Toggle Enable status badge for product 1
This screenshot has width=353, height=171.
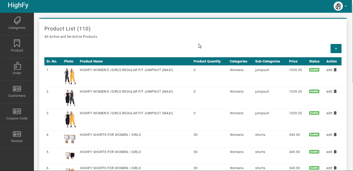[314, 70]
